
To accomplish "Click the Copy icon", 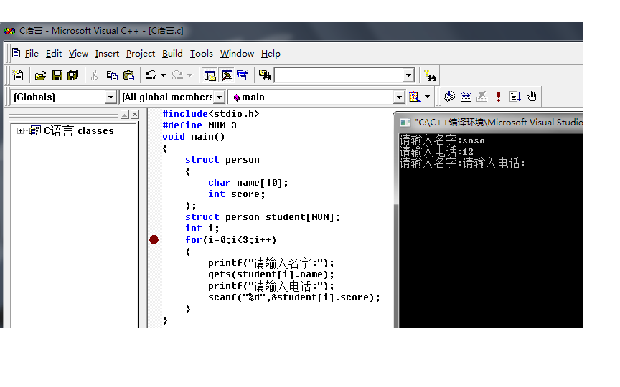I will (x=112, y=75).
